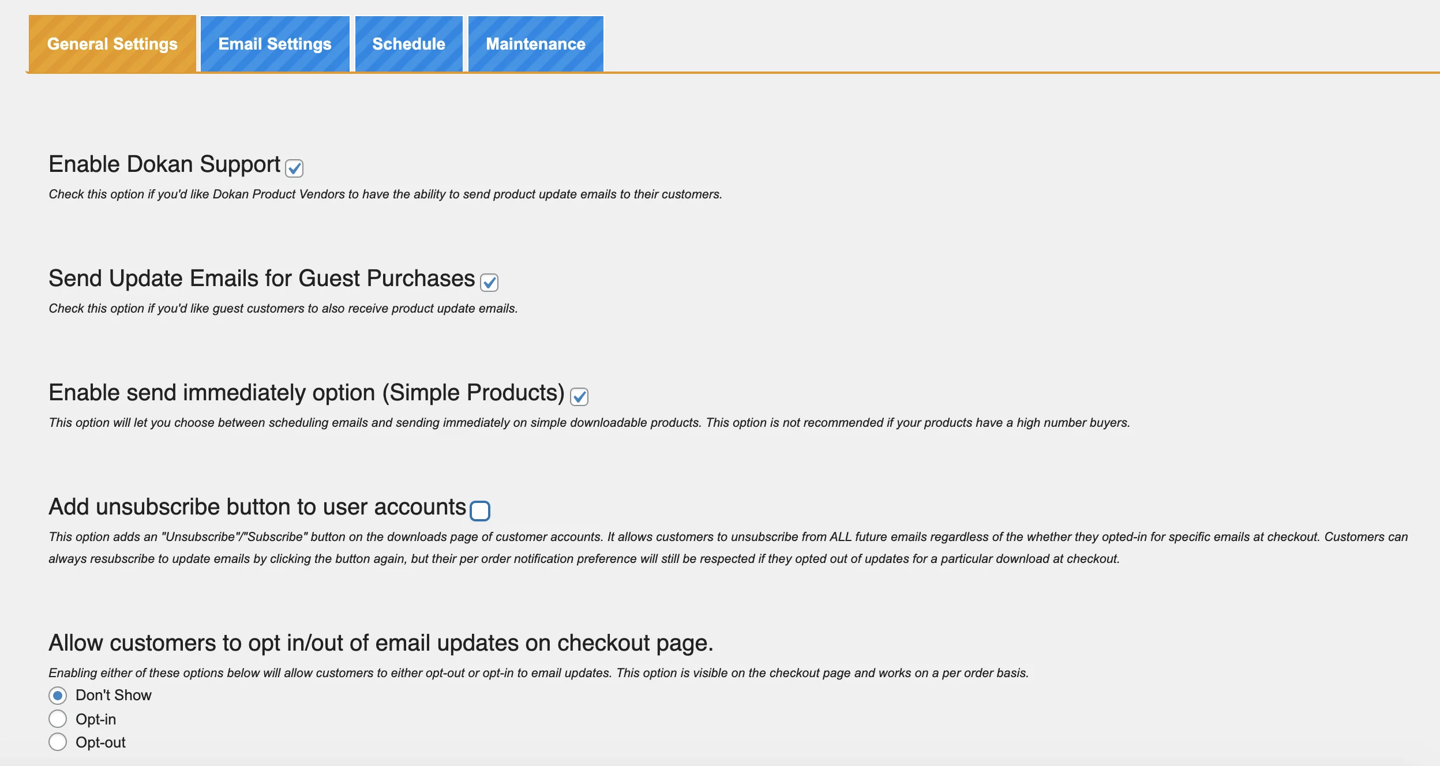Screen dimensions: 1440x766
Task: Select the General Settings tab
Action: coord(112,43)
